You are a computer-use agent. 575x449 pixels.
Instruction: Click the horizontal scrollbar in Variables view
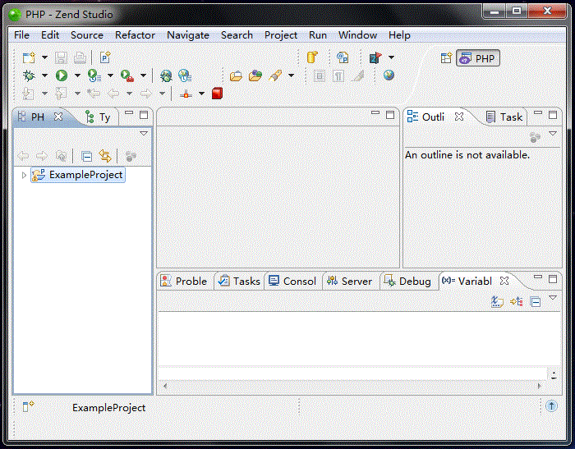click(x=345, y=385)
